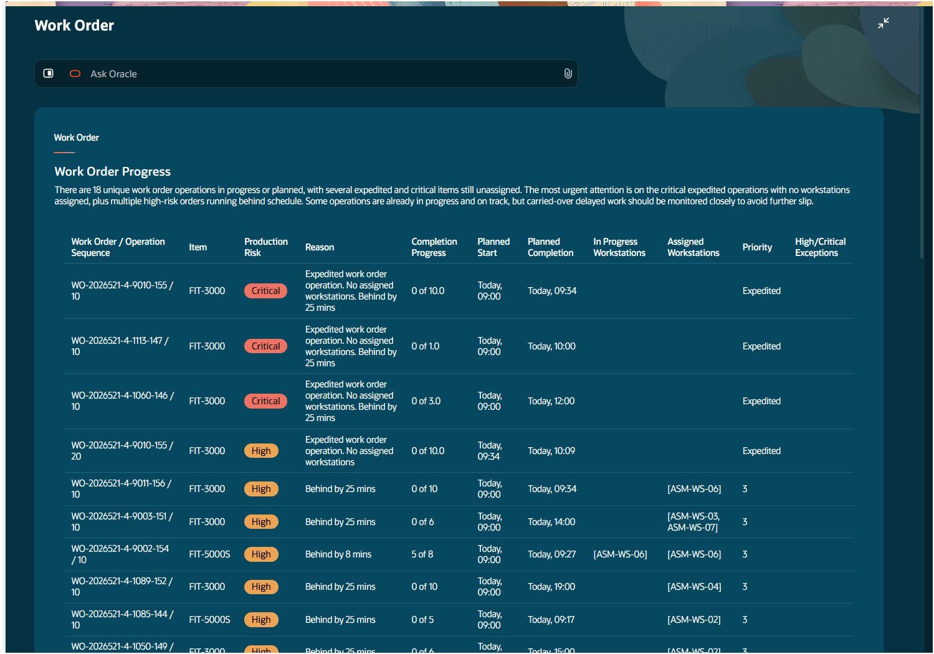Viewport: 934px width, 654px height.
Task: Click 'Today, 19:00' planned completion cell
Action: 551,587
